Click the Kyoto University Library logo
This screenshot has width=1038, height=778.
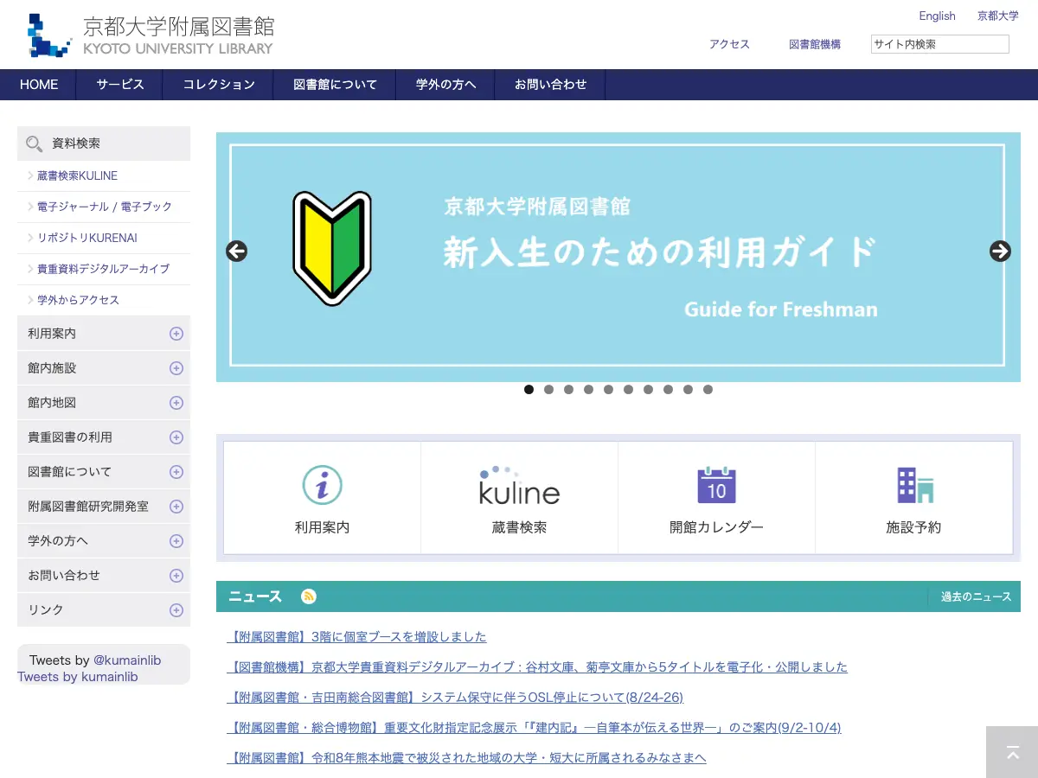150,35
